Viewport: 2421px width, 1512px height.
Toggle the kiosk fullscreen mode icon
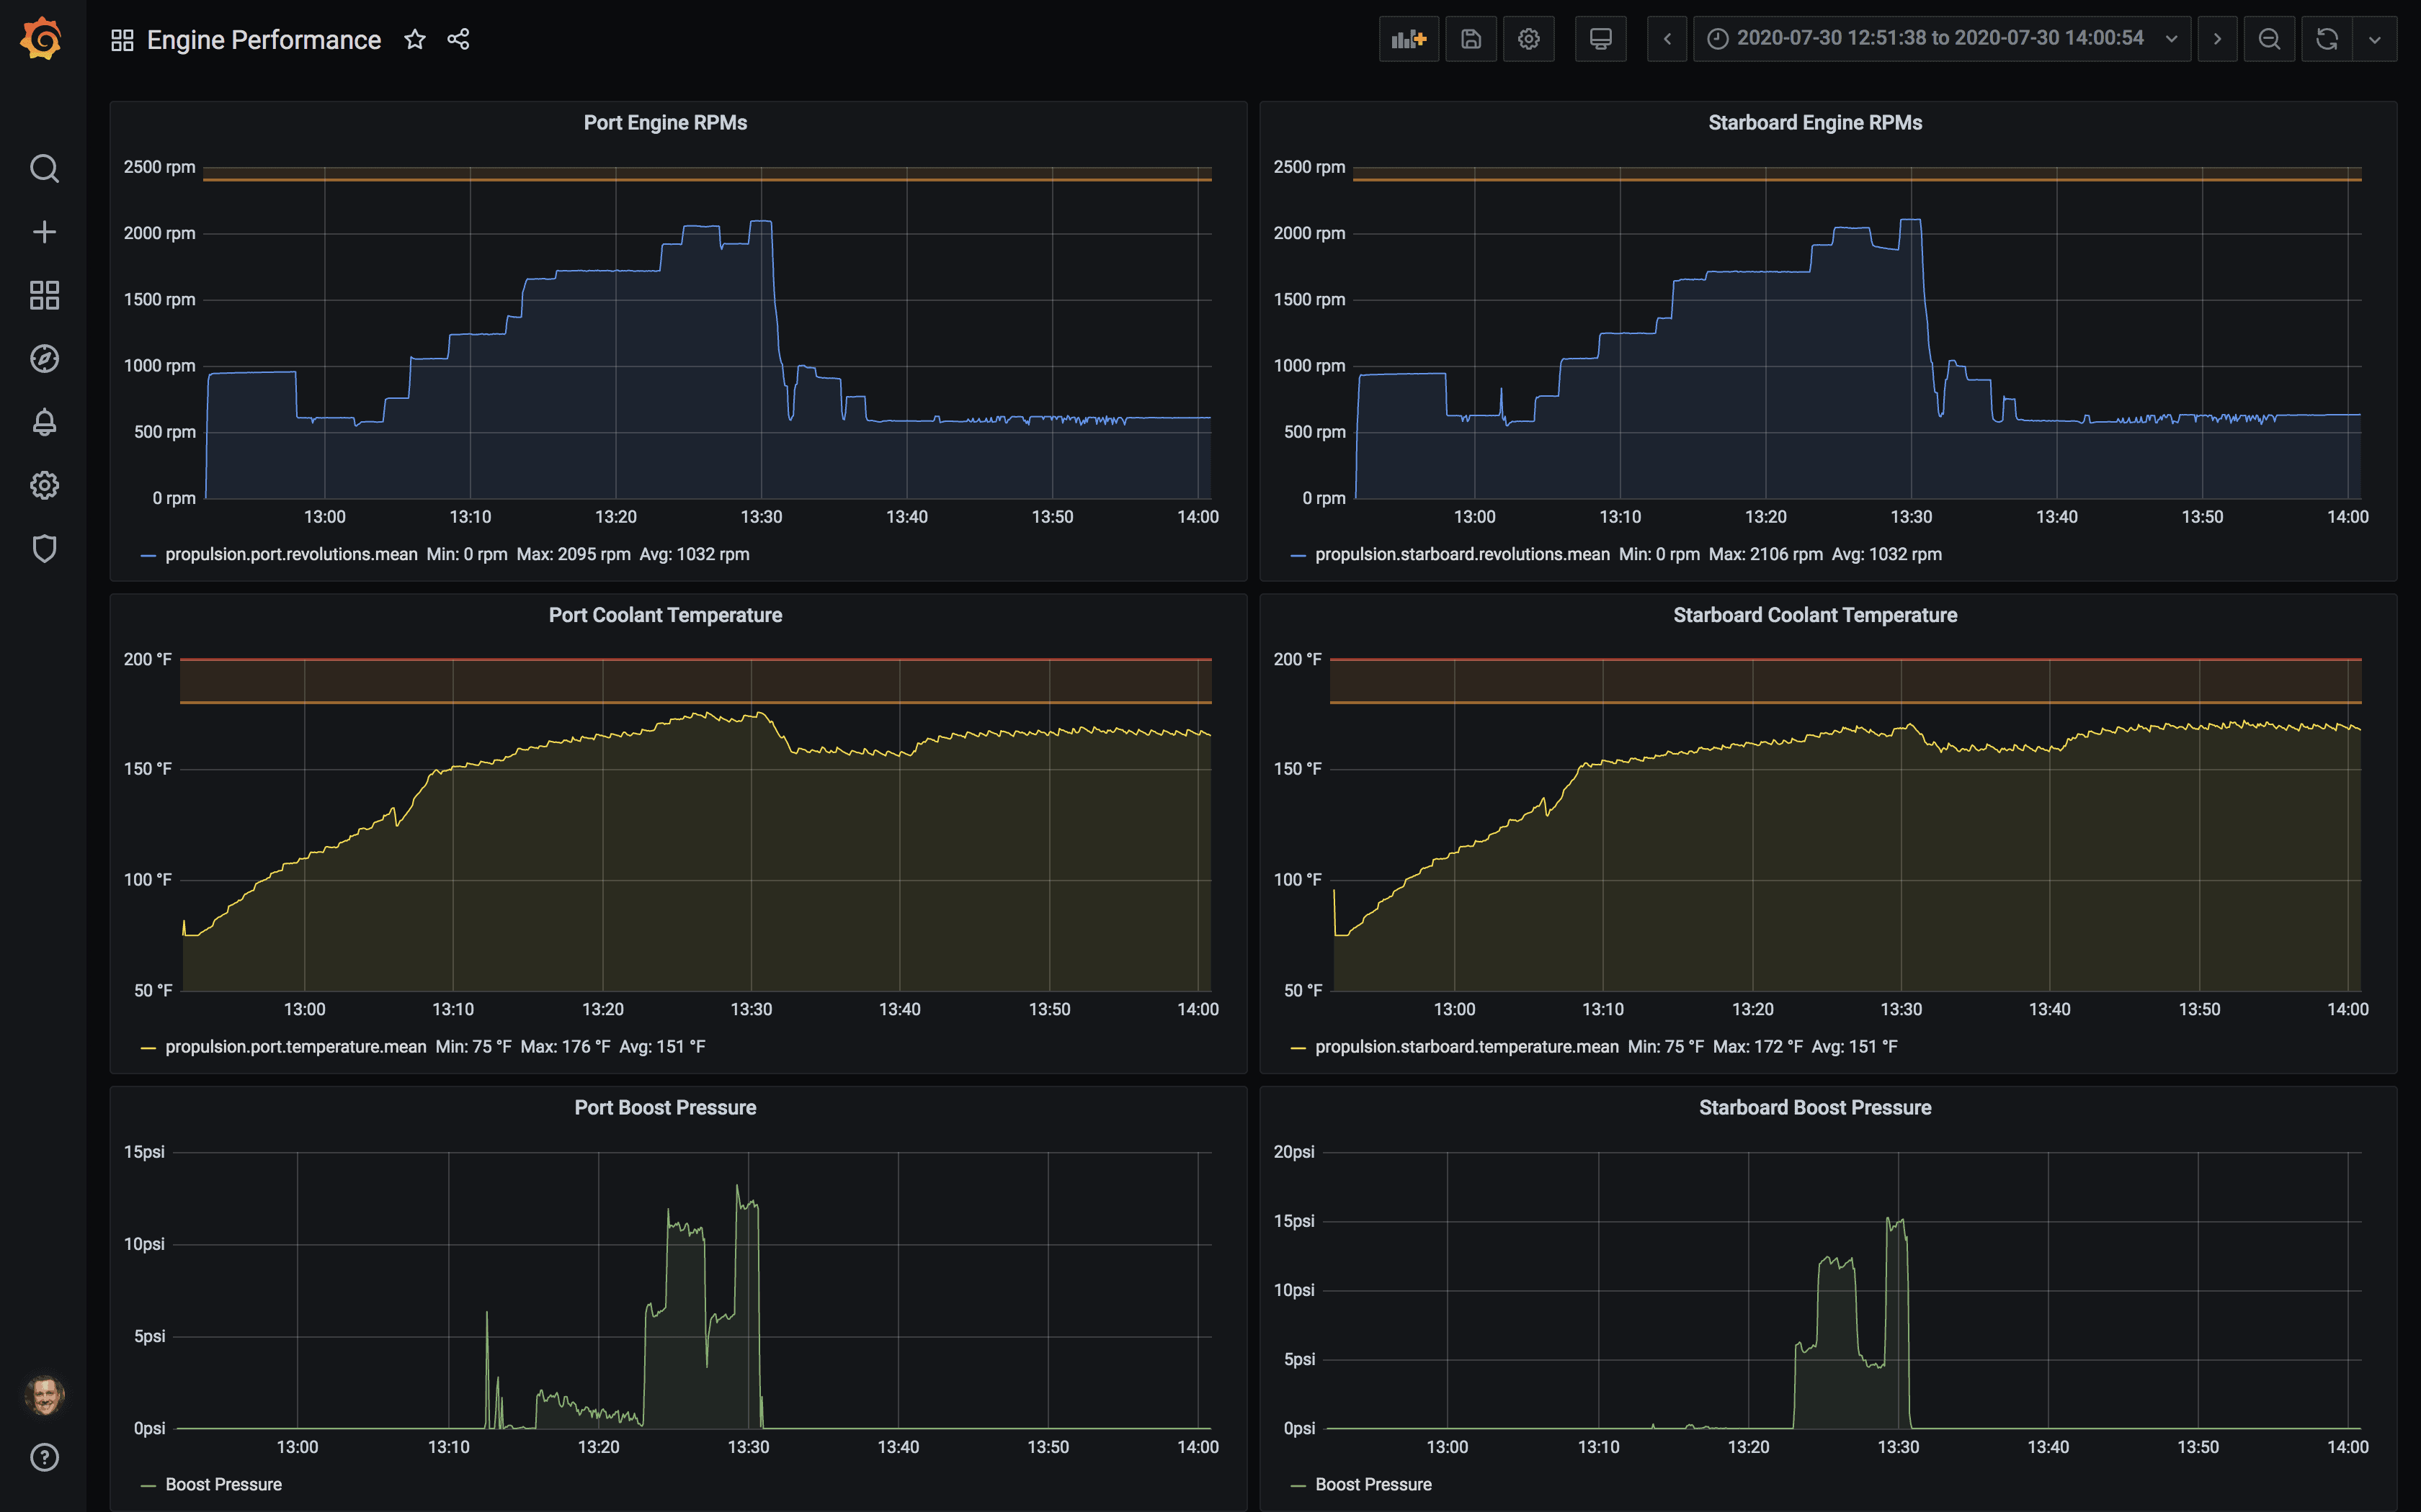[1602, 38]
